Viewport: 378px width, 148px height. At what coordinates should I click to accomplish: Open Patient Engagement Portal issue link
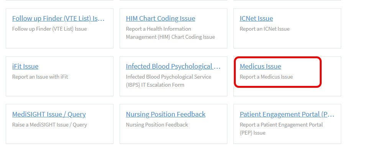click(287, 114)
